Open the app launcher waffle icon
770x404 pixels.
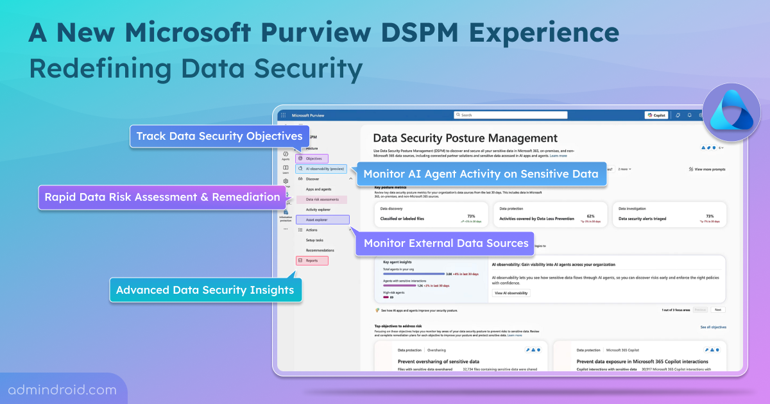pyautogui.click(x=283, y=115)
